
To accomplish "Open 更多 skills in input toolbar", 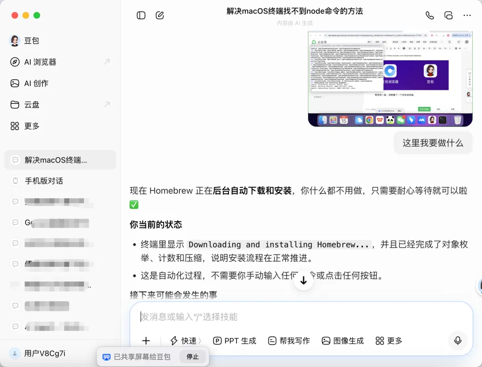I will (x=389, y=341).
